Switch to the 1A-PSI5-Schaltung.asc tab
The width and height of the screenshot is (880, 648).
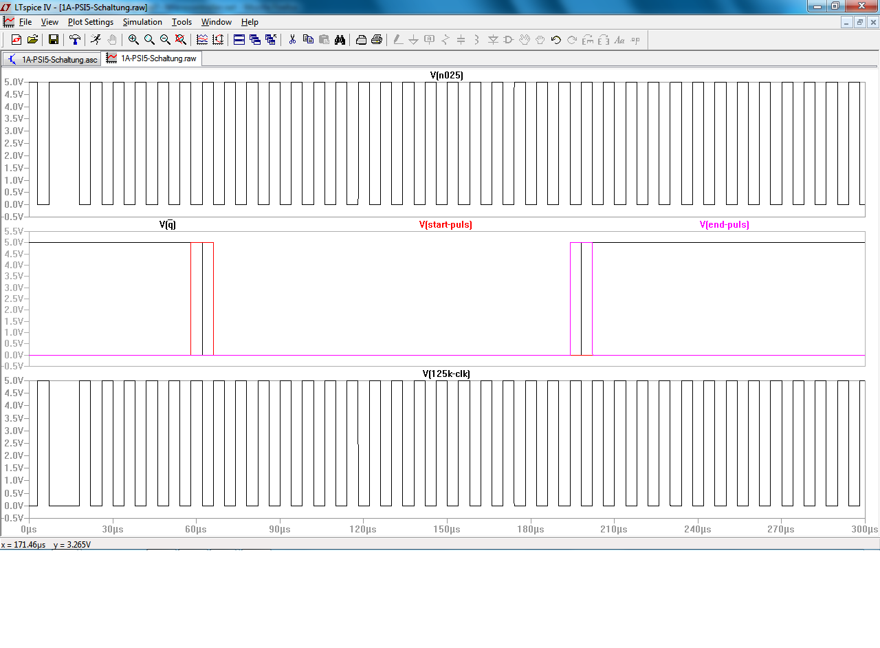point(52,59)
